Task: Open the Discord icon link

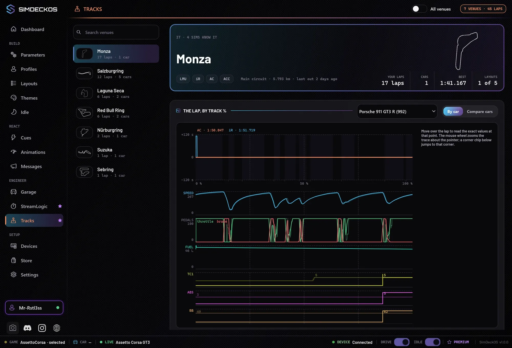Action: [27, 328]
